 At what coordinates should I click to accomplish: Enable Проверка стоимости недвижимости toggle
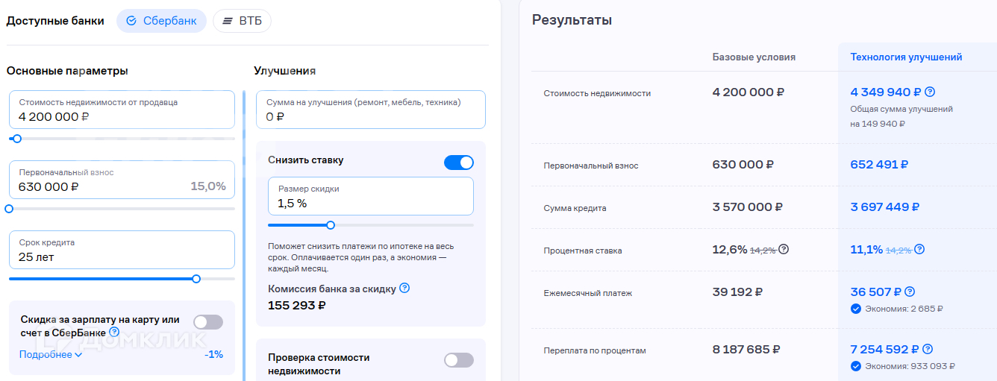pos(459,360)
